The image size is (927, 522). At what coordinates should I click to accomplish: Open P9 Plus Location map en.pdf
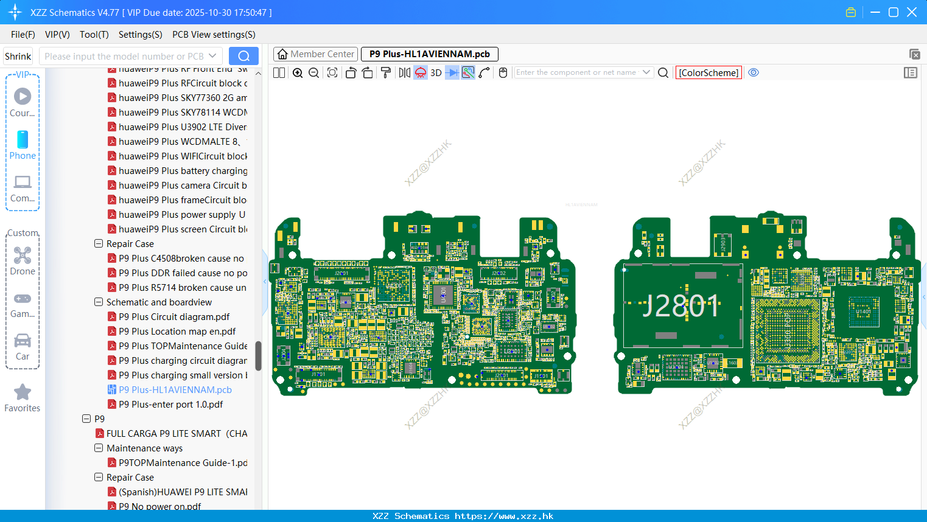(x=177, y=332)
